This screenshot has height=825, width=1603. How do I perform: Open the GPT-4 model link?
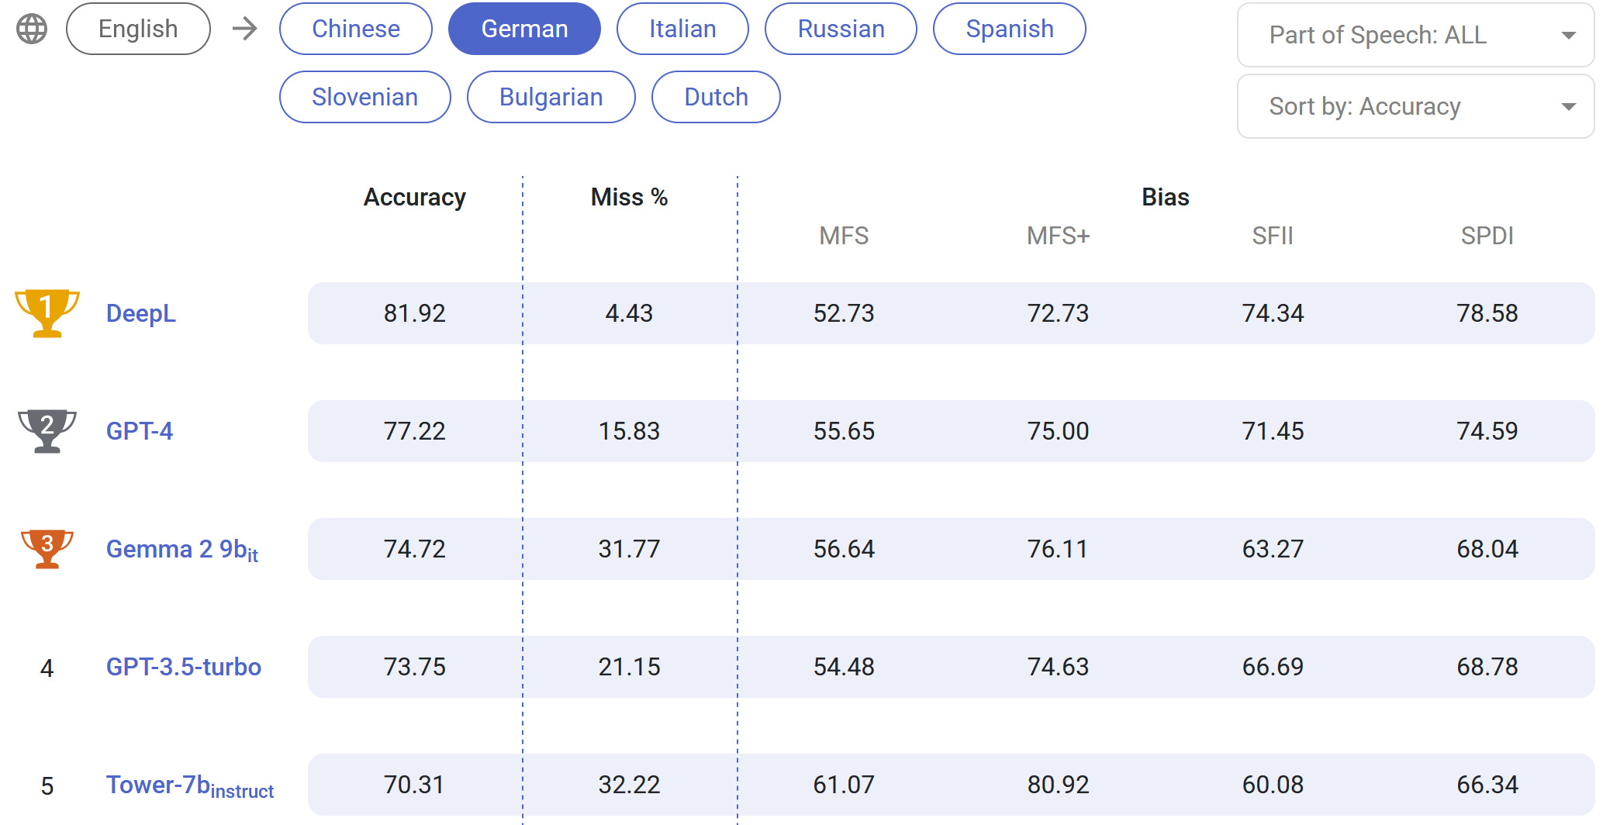[x=140, y=431]
